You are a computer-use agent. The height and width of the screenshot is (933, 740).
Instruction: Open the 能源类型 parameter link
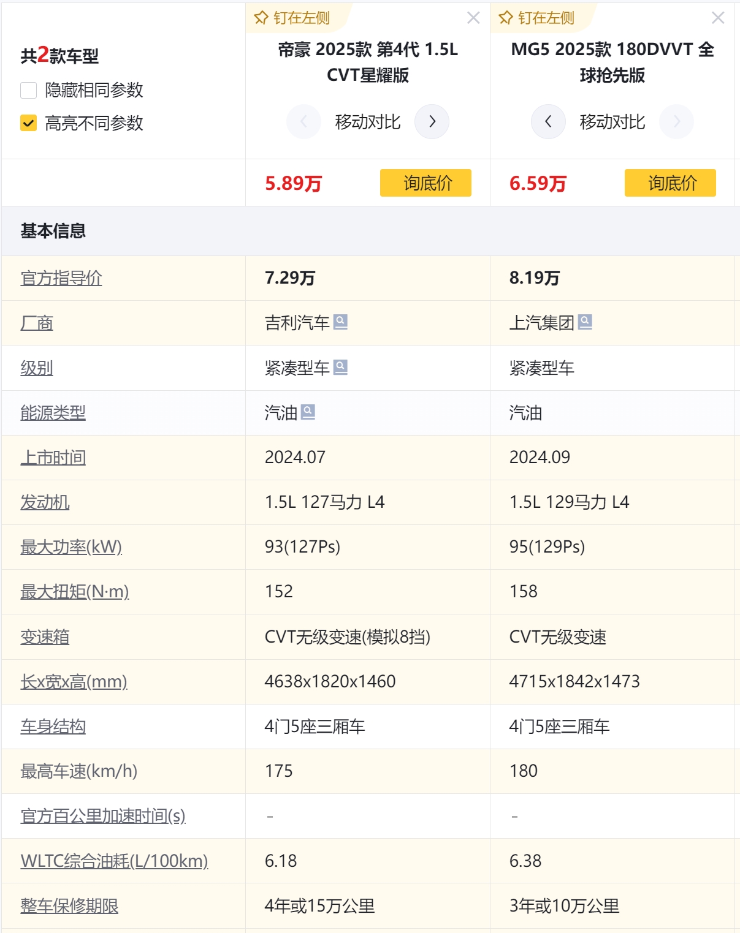(53, 413)
